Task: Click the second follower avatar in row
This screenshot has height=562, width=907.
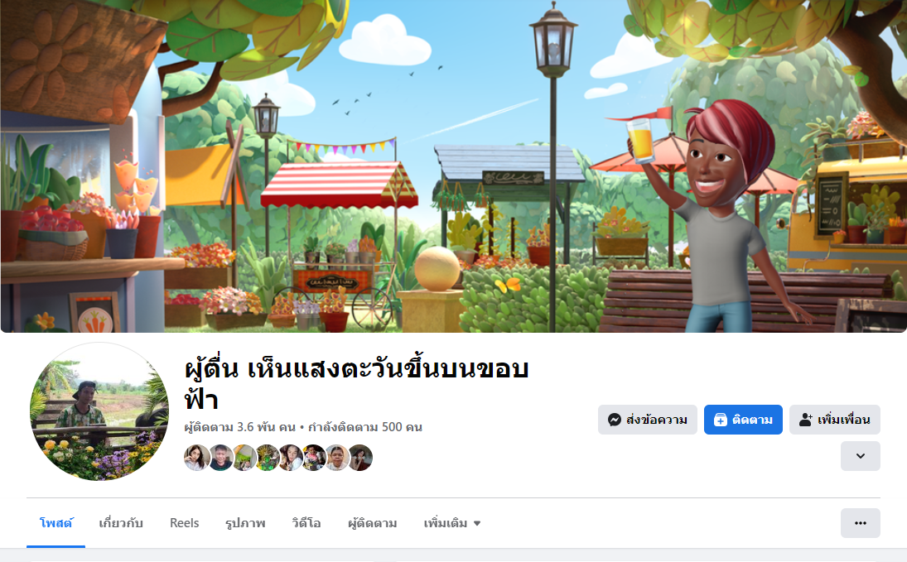Action: coord(221,458)
